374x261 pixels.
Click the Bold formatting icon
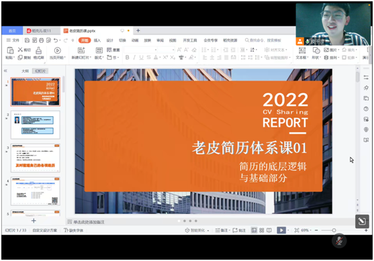(x=128, y=58)
